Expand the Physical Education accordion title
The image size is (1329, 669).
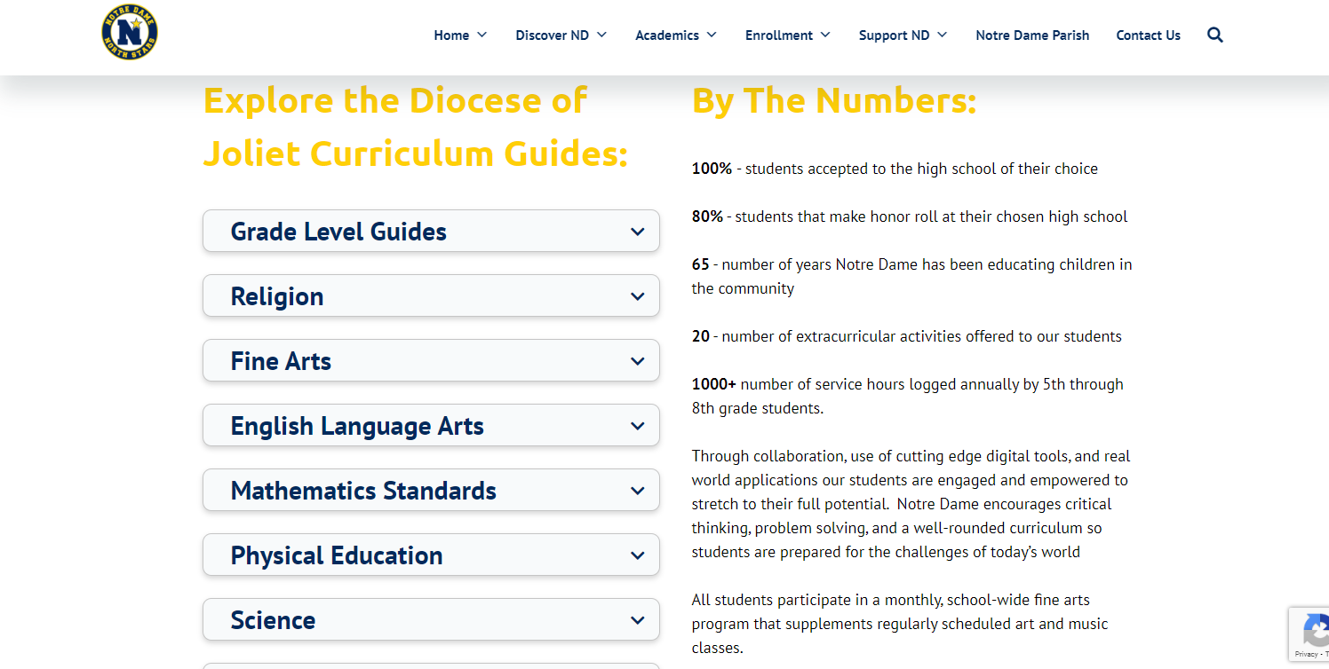[x=337, y=555]
